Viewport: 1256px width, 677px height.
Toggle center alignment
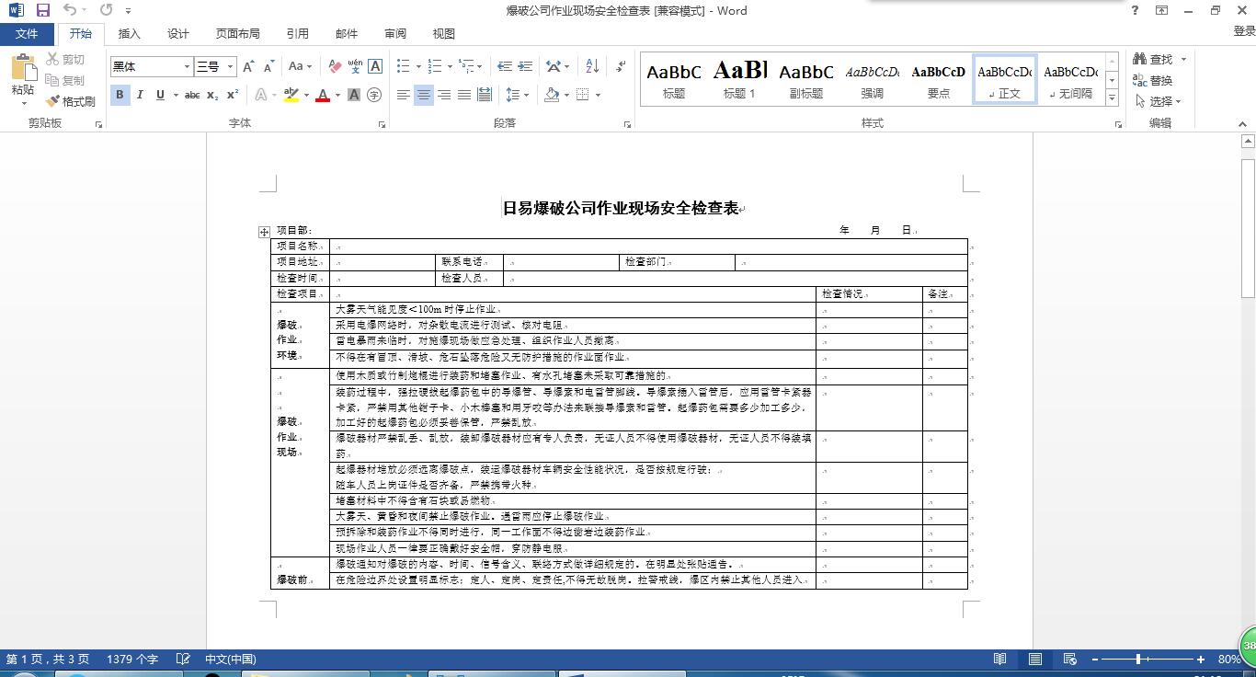click(x=424, y=95)
